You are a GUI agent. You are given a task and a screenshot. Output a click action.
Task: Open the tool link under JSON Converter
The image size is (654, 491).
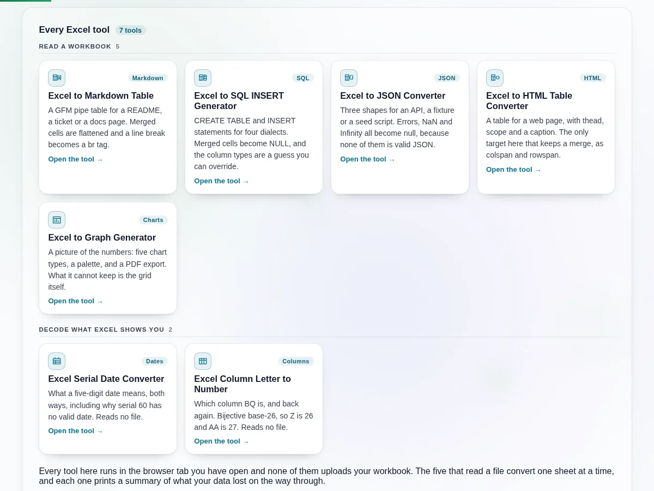click(x=368, y=159)
